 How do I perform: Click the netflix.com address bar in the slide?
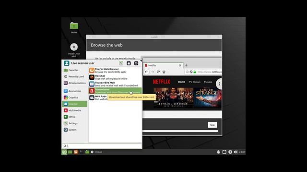tap(203, 72)
